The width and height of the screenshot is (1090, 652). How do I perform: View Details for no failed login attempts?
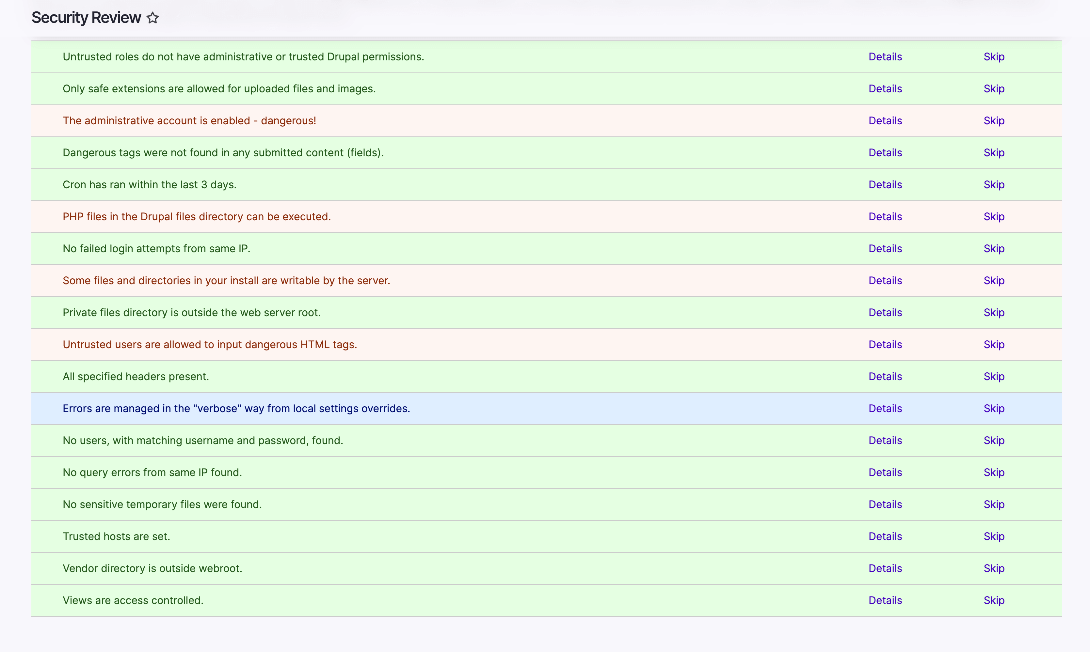[884, 248]
